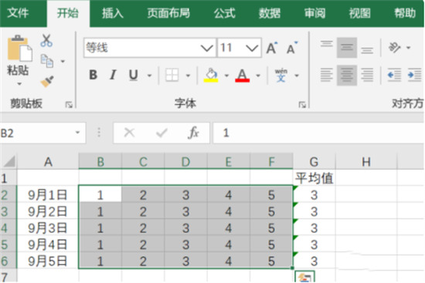
Task: Align text right
Action: pos(367,75)
